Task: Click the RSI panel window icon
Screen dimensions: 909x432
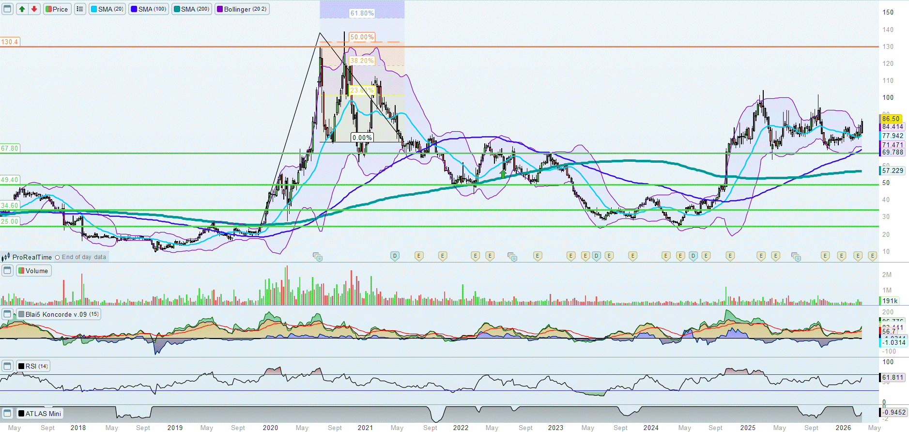Action: tap(7, 366)
